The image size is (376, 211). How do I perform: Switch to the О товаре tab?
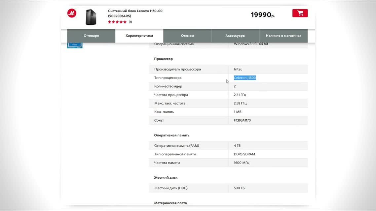[x=91, y=36]
